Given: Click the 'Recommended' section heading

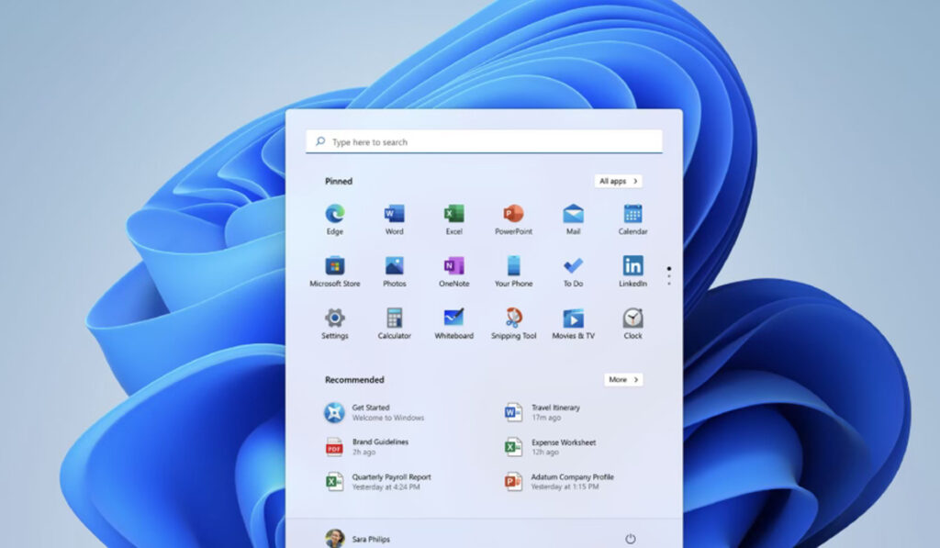Looking at the screenshot, I should click(x=354, y=379).
